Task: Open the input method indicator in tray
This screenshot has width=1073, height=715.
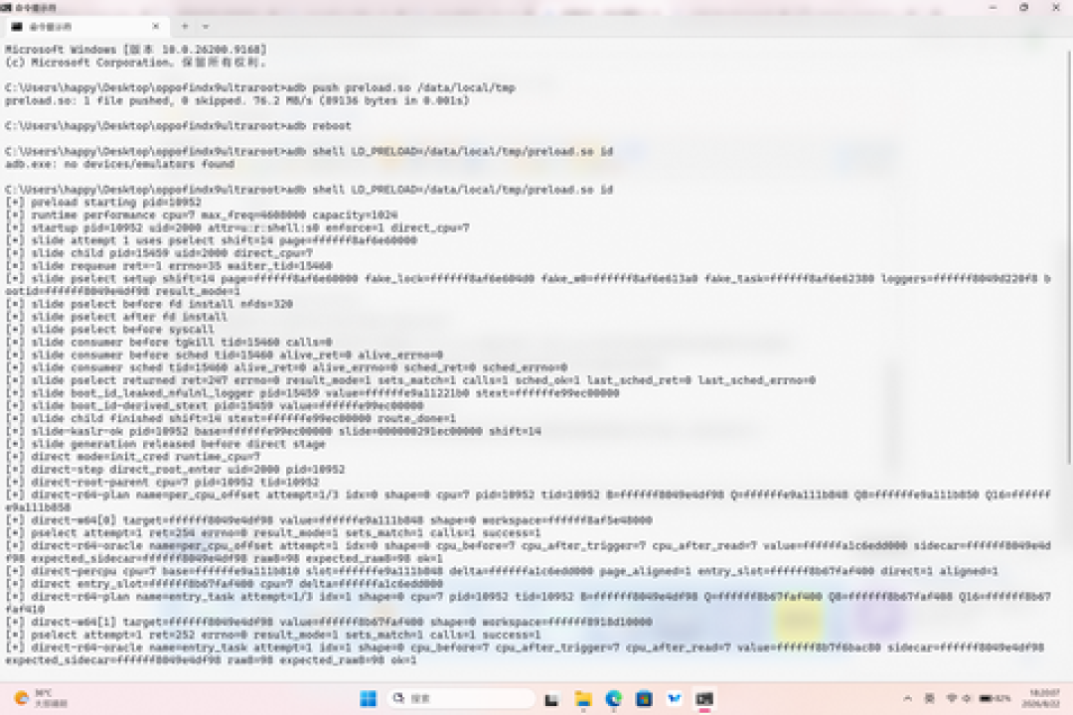Action: (929, 698)
